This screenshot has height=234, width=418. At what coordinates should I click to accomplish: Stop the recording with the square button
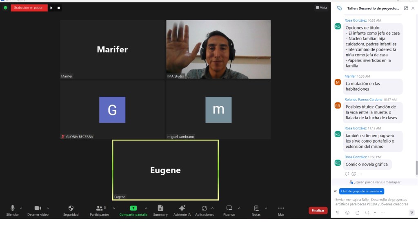58,8
